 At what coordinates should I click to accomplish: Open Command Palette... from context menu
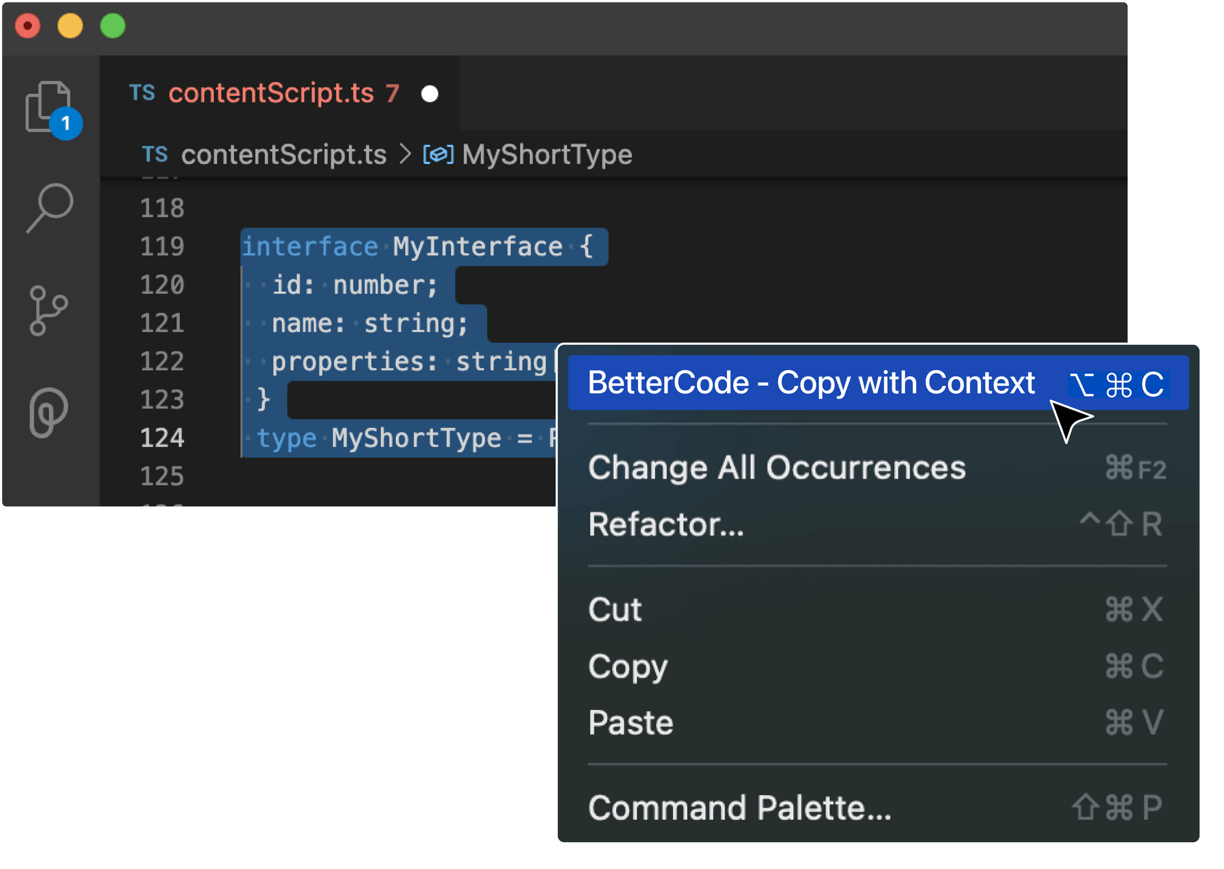877,807
